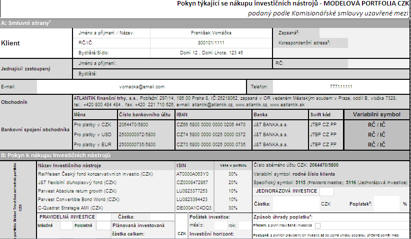The image size is (411, 239).
Task: Click the empty Zapsaná field
Action: [x=364, y=33]
